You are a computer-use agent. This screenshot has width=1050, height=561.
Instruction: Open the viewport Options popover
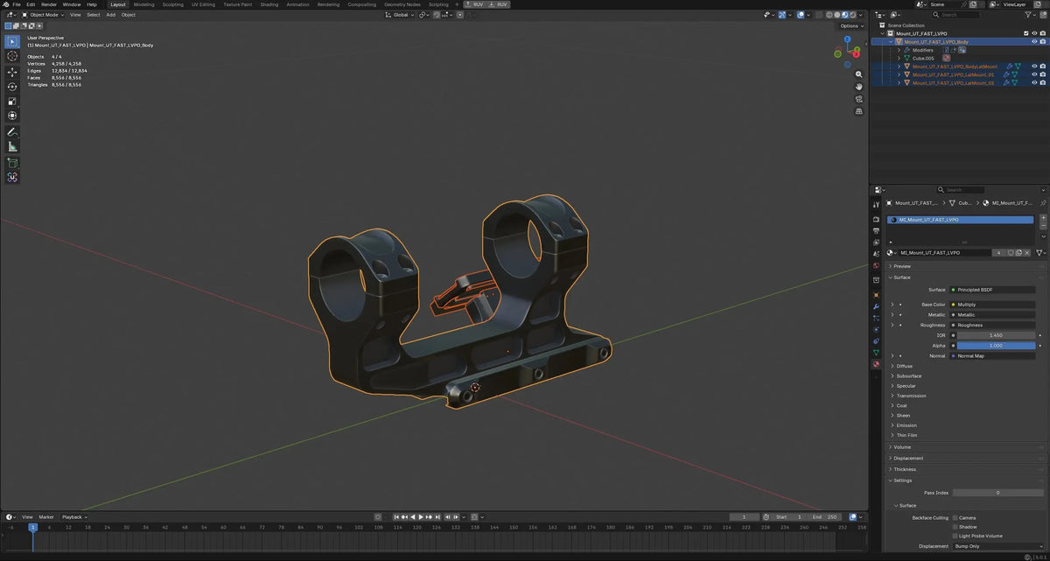(x=850, y=25)
